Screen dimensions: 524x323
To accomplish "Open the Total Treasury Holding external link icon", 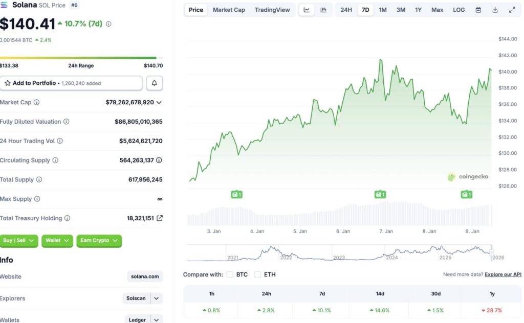I will click(x=159, y=218).
